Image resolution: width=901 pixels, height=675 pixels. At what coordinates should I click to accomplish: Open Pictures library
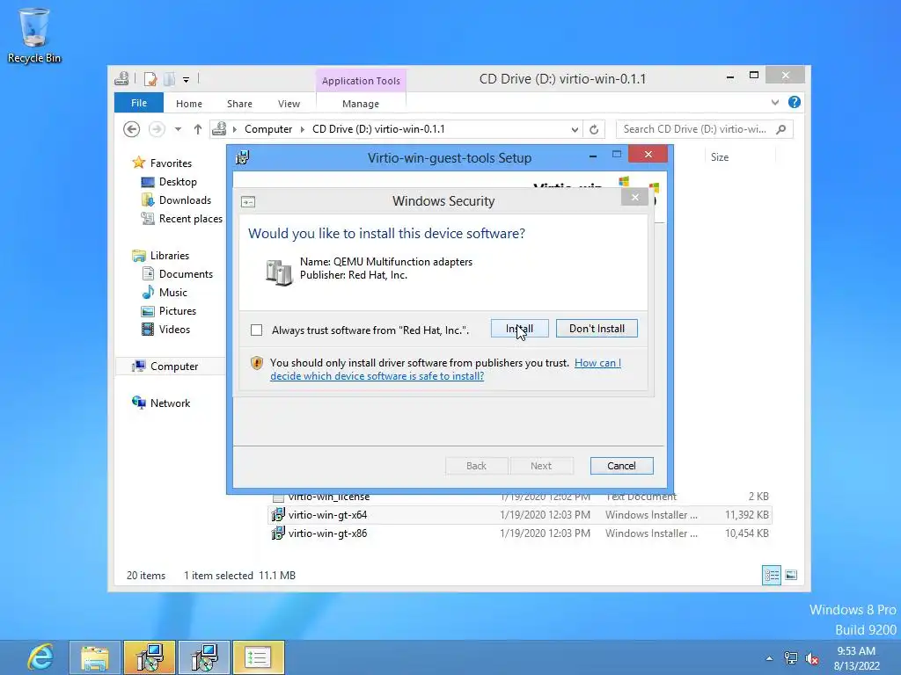tap(178, 310)
